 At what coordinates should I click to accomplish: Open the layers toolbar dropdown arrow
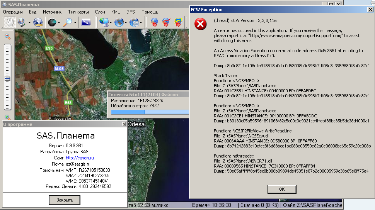click(141, 22)
